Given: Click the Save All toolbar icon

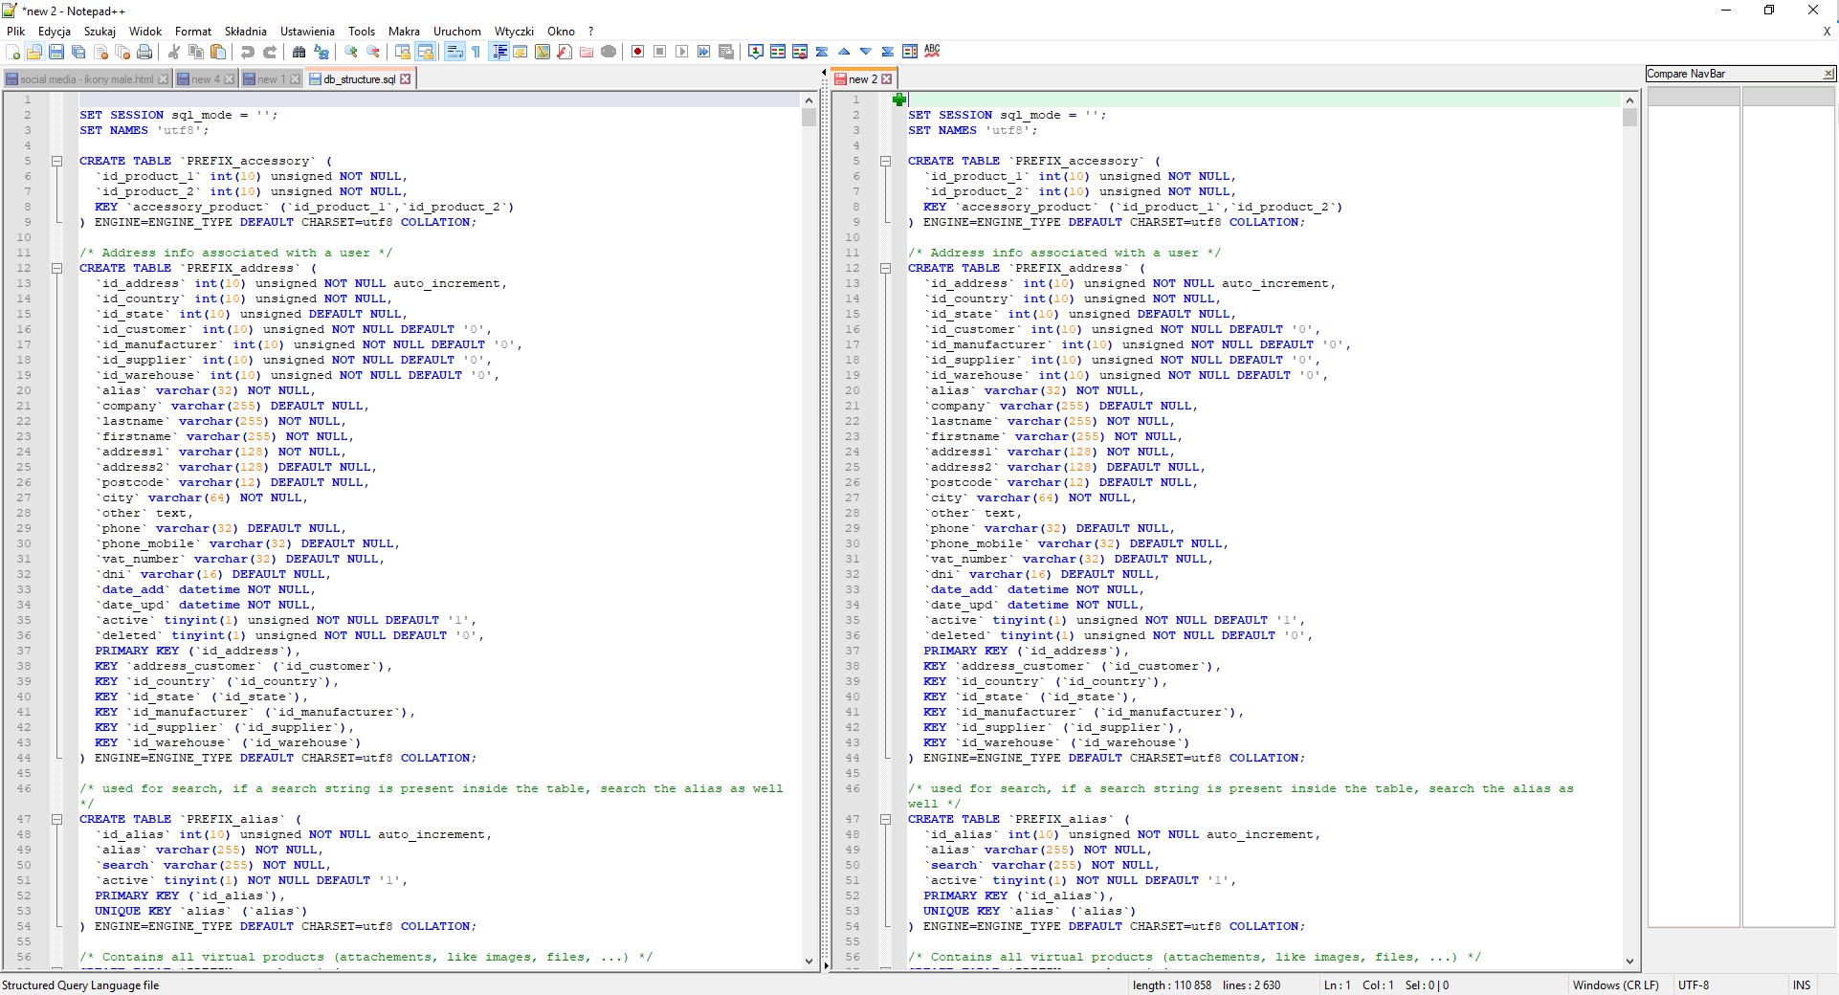Looking at the screenshot, I should [x=78, y=52].
